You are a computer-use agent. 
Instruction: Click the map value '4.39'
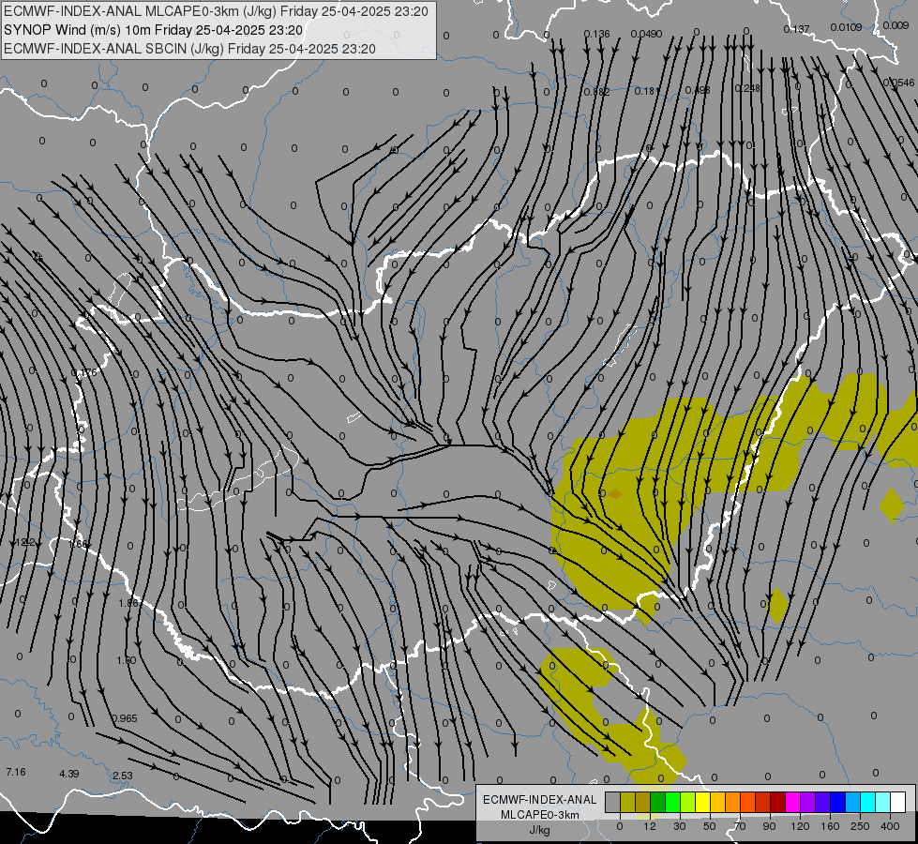coord(69,774)
